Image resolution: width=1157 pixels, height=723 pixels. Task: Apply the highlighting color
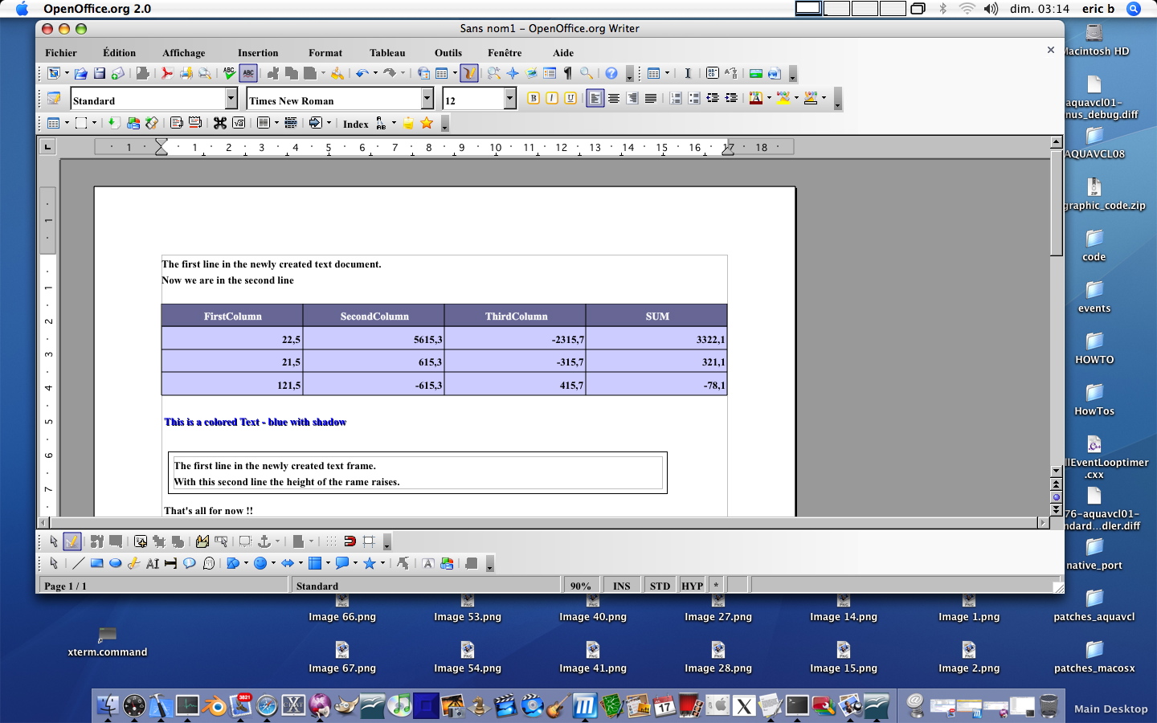tap(783, 99)
